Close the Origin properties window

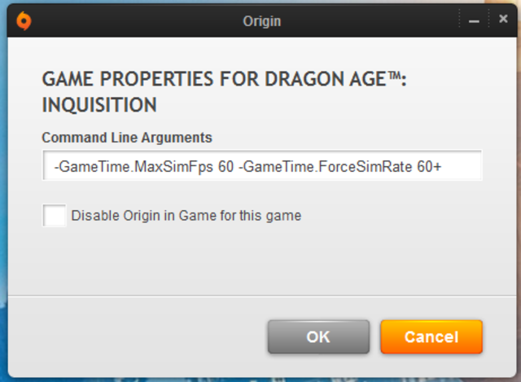(502, 19)
